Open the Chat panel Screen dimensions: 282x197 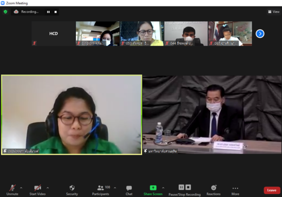coord(129,190)
